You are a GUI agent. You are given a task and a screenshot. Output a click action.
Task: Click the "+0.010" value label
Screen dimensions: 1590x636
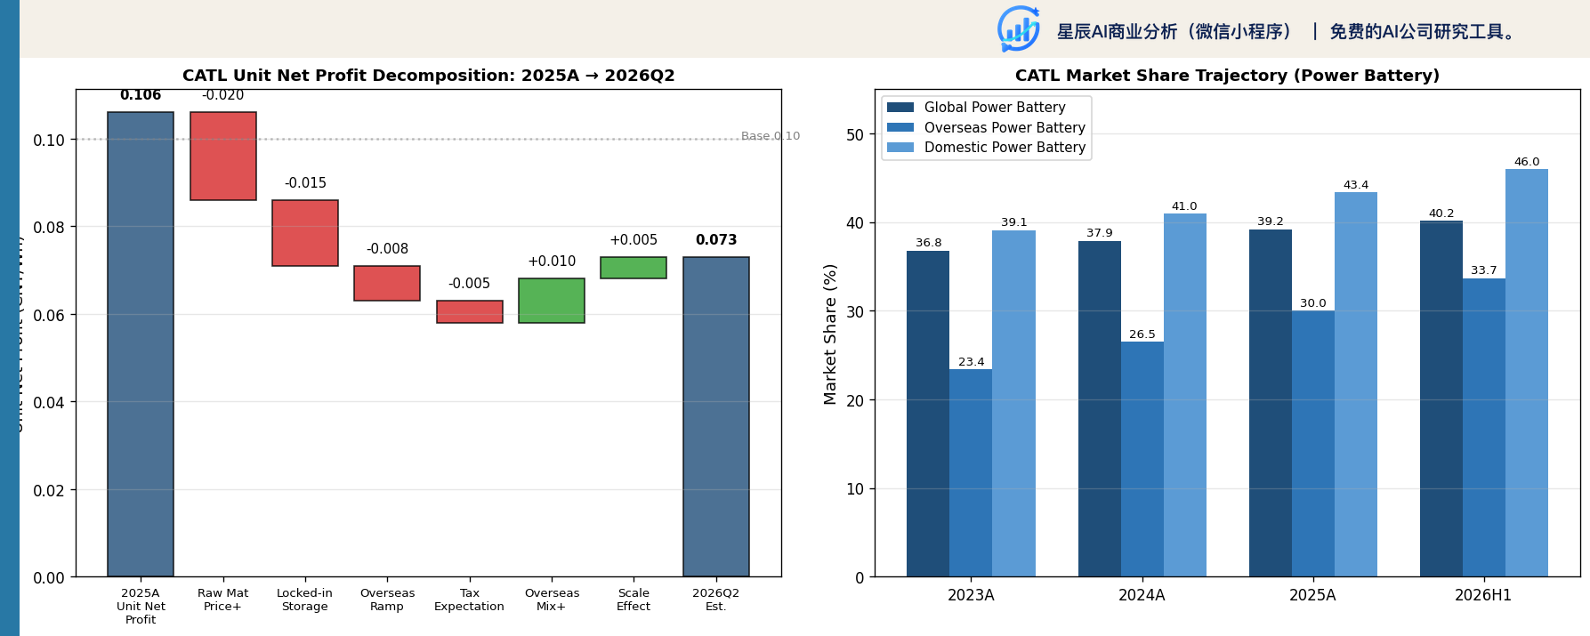[x=552, y=262]
